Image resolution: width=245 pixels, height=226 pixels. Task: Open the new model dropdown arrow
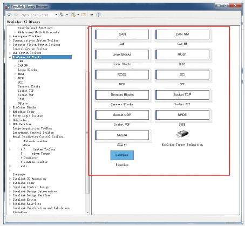[x=78, y=15]
